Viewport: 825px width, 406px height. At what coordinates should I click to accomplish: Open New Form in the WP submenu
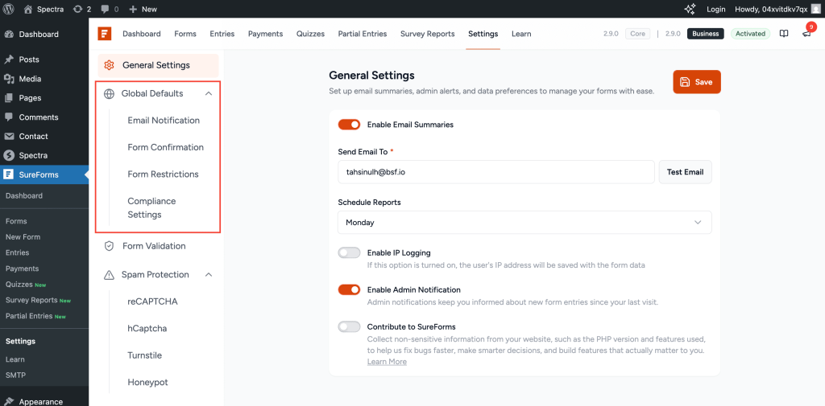tap(23, 237)
